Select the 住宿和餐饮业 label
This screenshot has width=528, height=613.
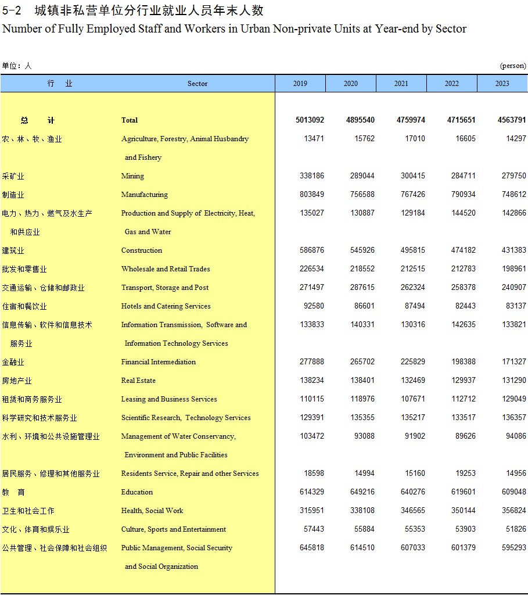(24, 307)
